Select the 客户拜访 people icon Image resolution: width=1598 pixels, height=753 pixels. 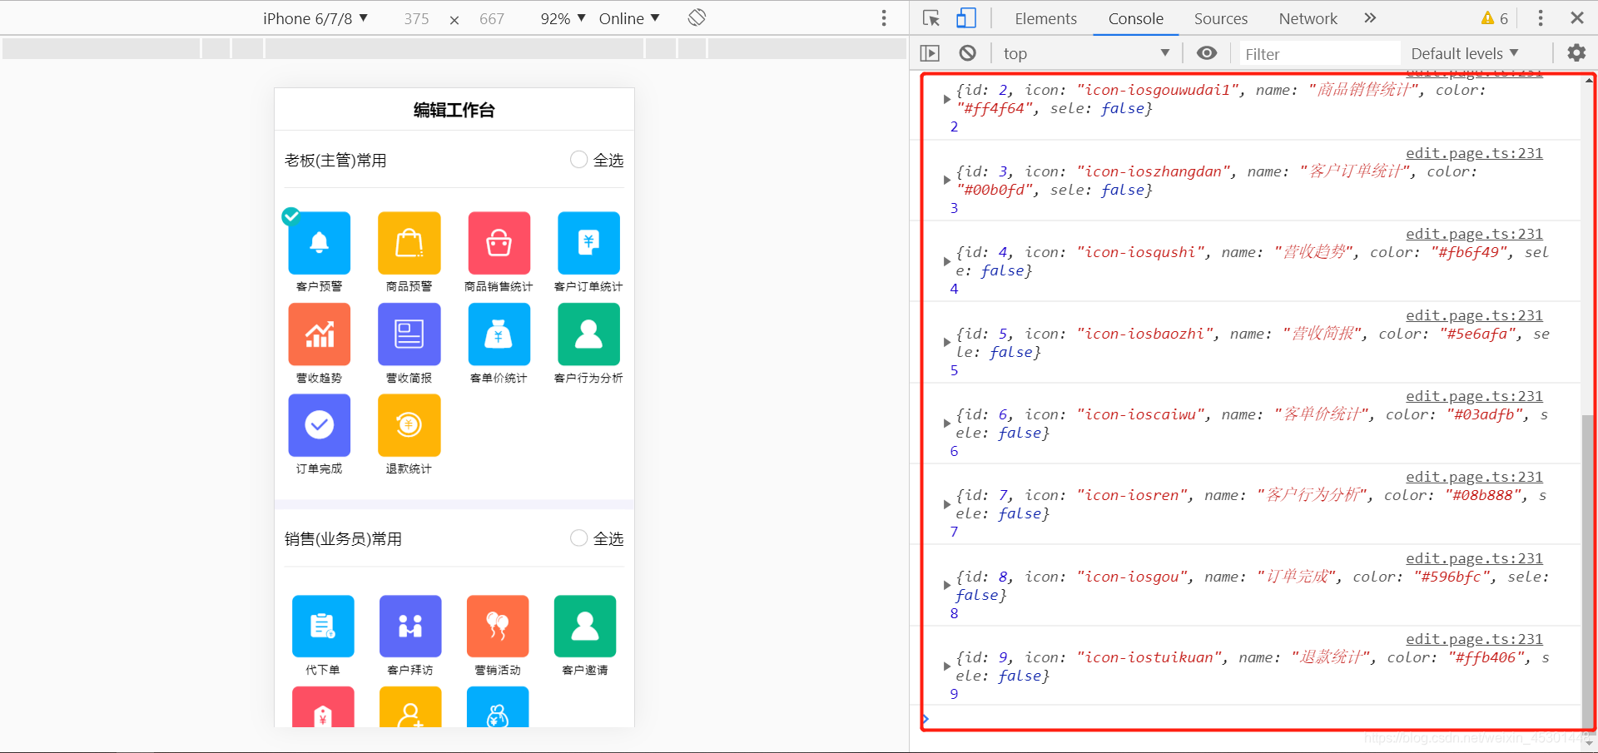pos(410,627)
